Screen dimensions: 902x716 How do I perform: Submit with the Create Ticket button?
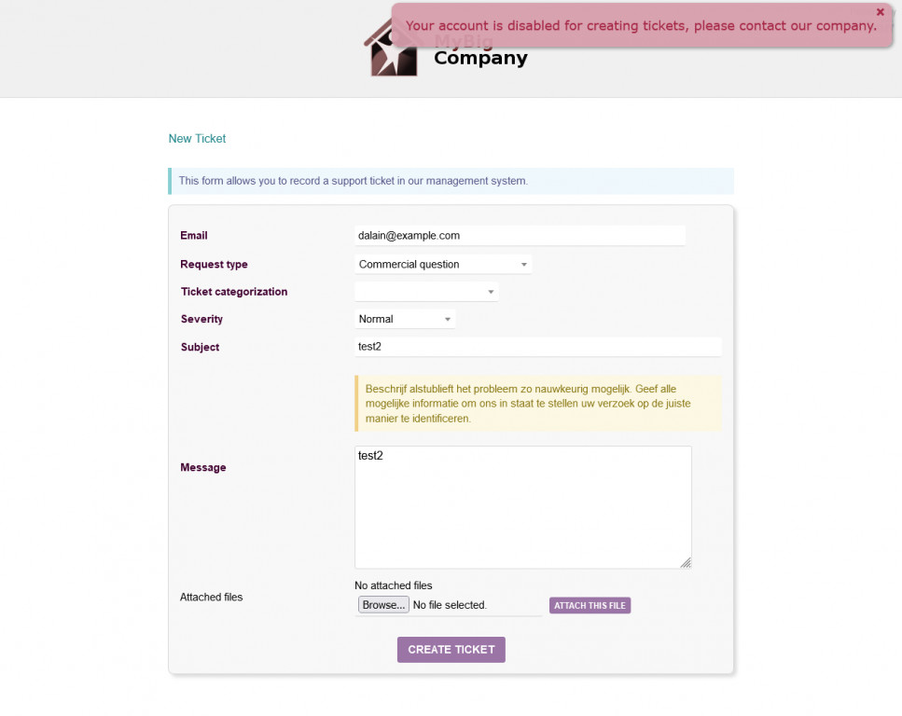click(451, 650)
